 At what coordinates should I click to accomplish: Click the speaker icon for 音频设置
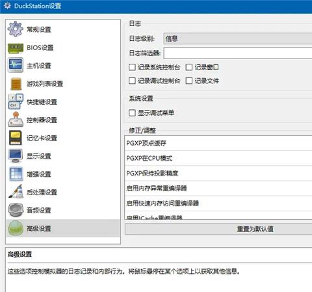coord(16,210)
